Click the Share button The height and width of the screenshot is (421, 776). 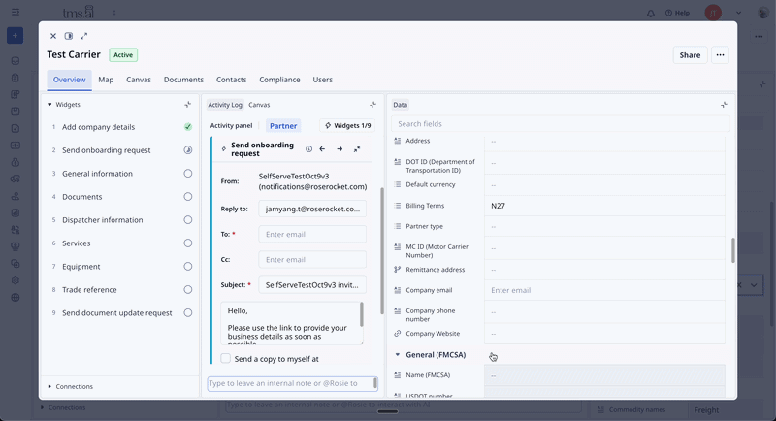pos(690,55)
